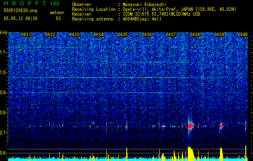
Task: Click the 0635 time marker
Action: click(123, 35)
